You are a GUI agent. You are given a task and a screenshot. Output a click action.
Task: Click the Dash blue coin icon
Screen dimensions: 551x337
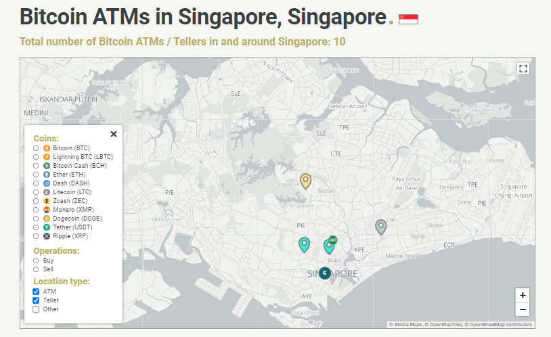click(x=47, y=183)
